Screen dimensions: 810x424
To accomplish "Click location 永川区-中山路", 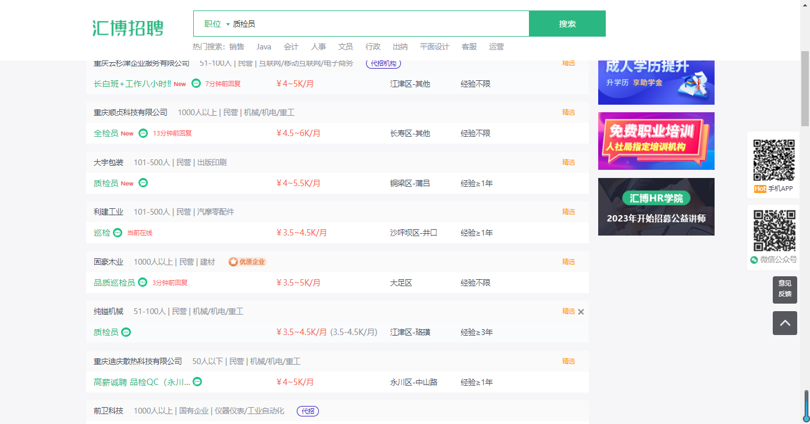I will pyautogui.click(x=413, y=382).
